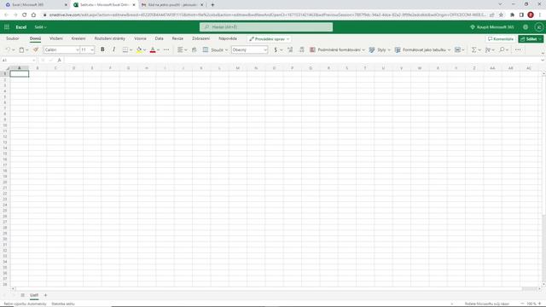Switch to the Vzorce tab
The height and width of the screenshot is (307, 546).
pyautogui.click(x=140, y=38)
